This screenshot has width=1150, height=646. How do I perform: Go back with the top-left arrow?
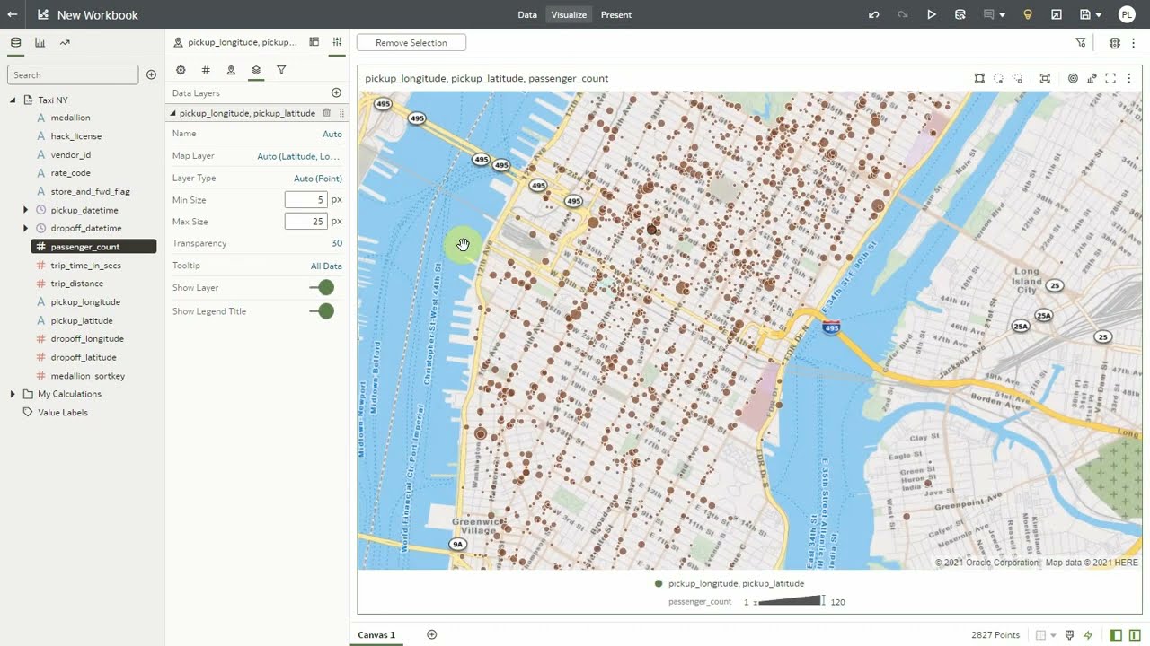tap(12, 14)
